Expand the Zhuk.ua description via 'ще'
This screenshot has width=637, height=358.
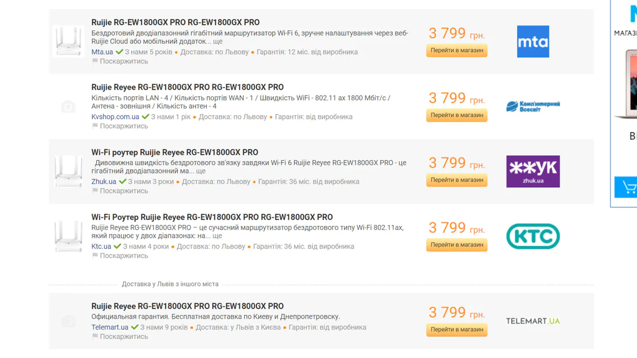201,171
